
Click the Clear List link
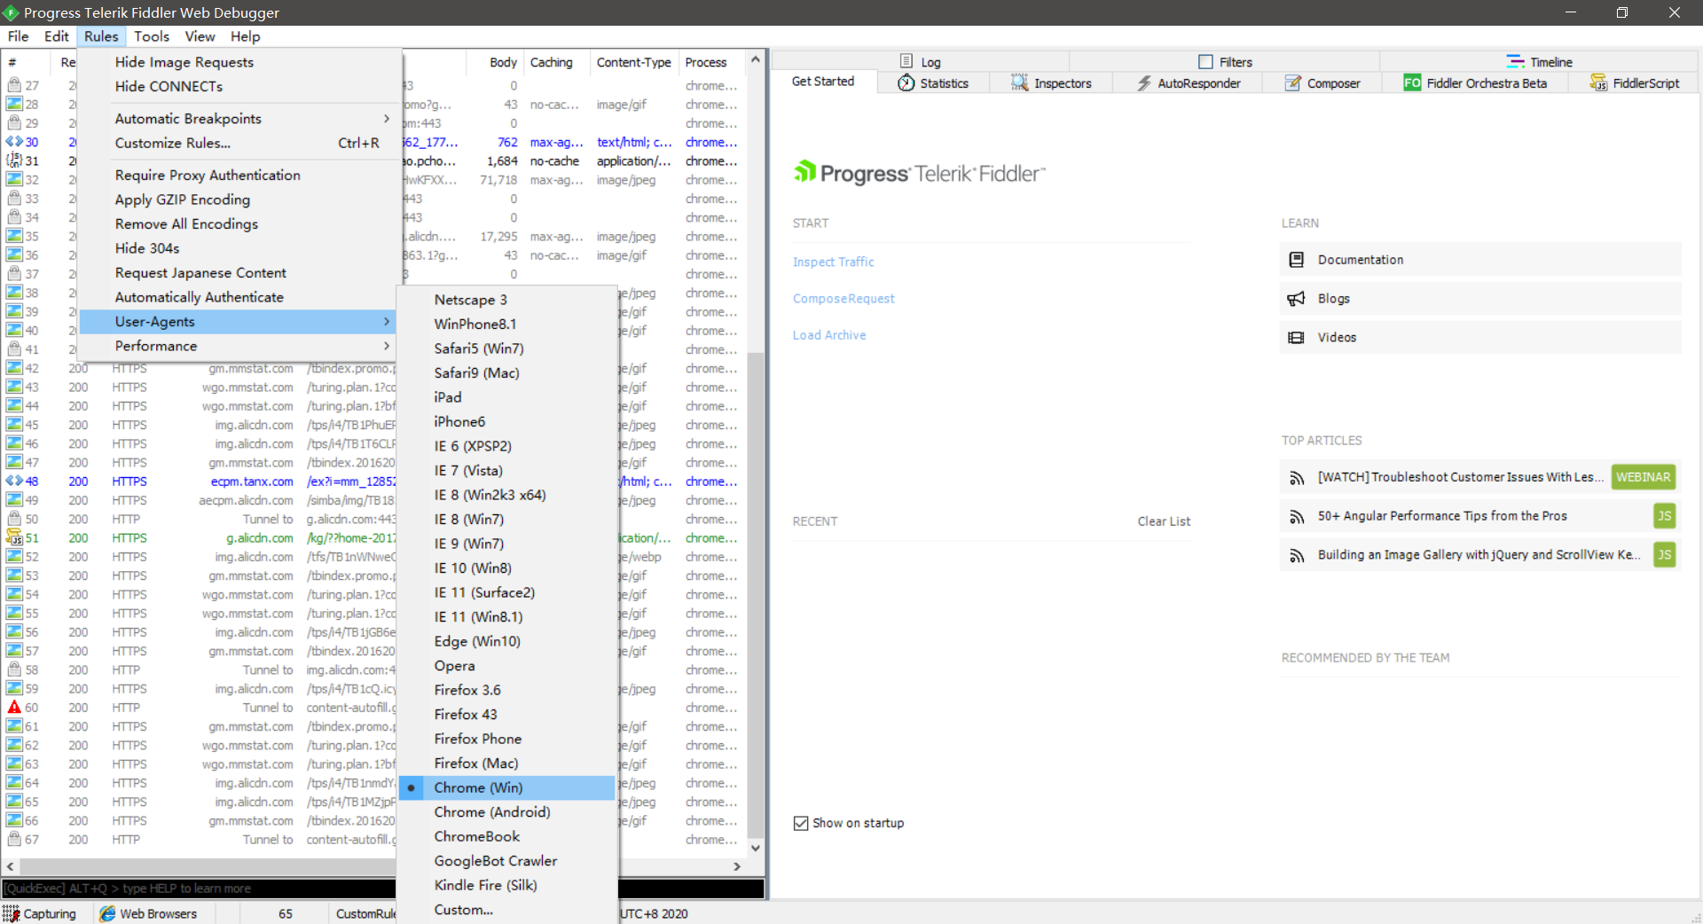(1164, 521)
